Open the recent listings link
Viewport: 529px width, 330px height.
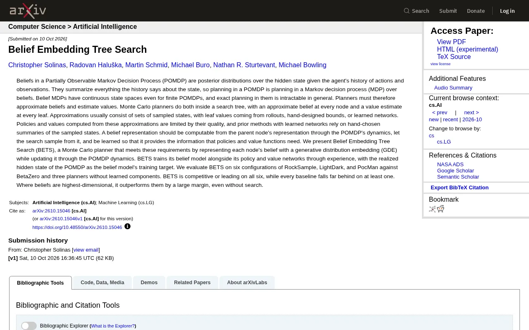450,120
